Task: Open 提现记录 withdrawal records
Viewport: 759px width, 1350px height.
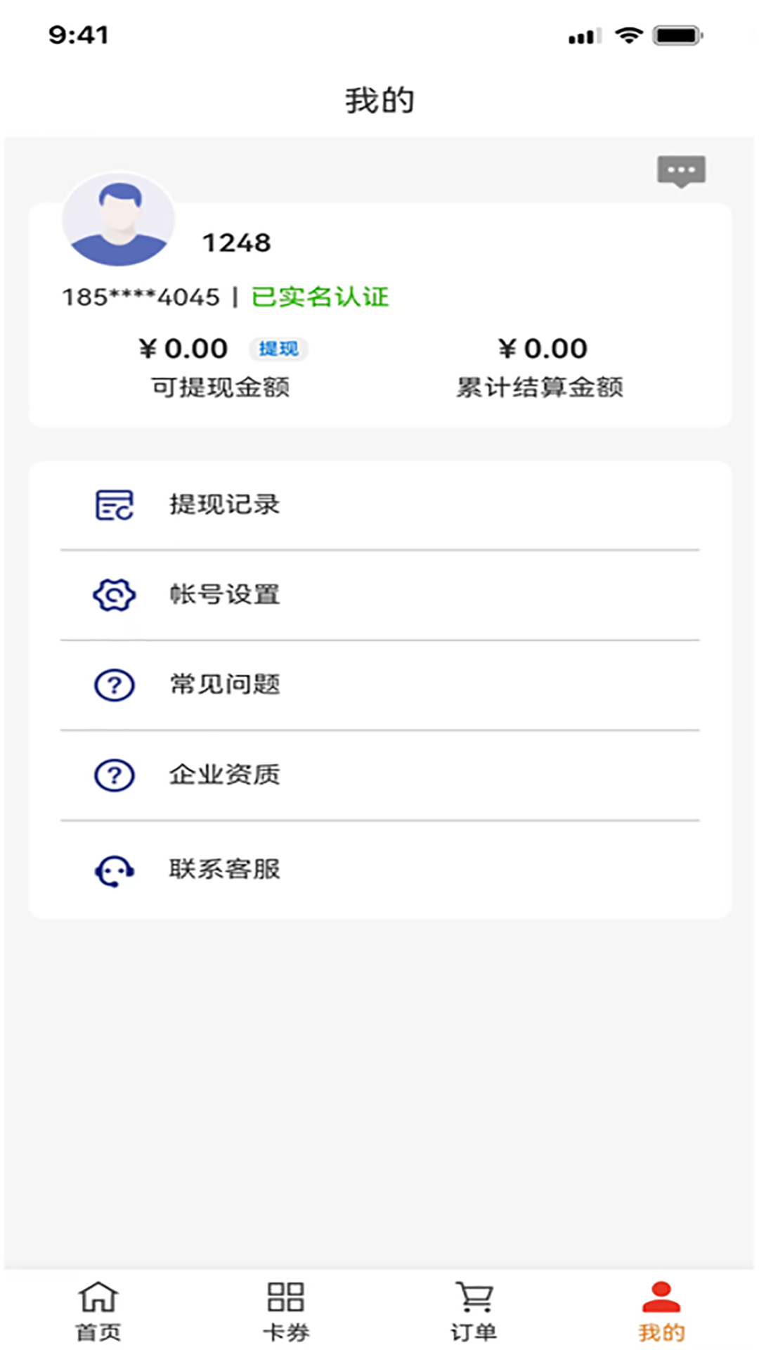Action: [x=225, y=505]
